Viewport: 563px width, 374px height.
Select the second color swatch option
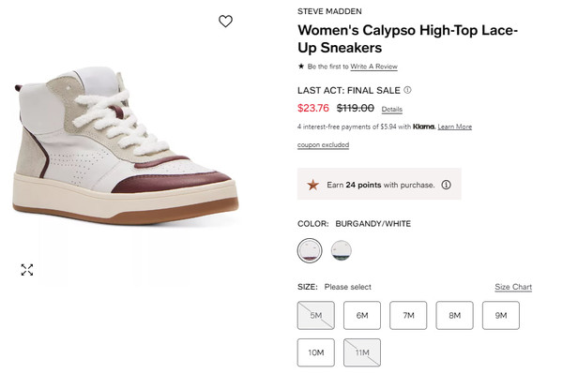coord(342,250)
